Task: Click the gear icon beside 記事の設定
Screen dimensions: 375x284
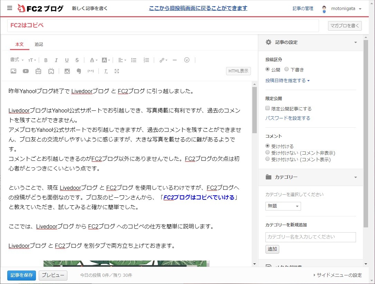Action: click(x=268, y=42)
